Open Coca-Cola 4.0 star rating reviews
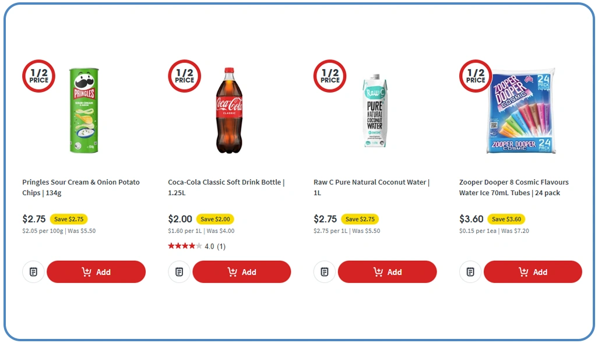 (196, 246)
